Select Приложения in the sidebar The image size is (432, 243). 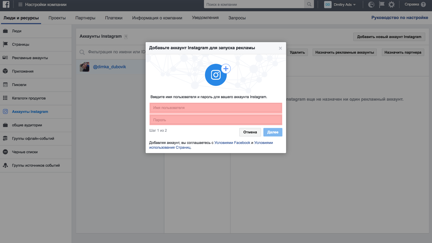point(36,71)
